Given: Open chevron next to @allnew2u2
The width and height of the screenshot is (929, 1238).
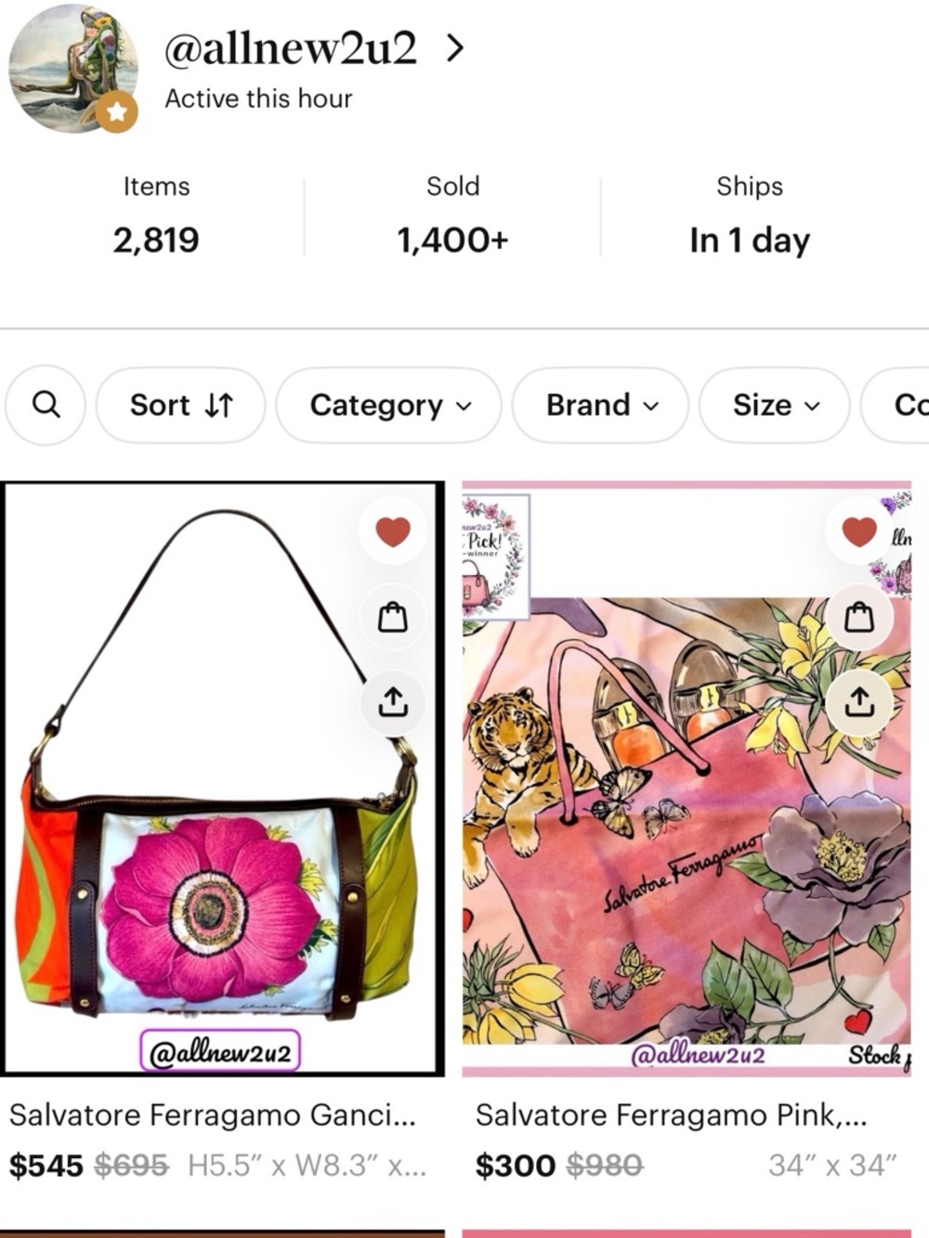Looking at the screenshot, I should pos(454,48).
